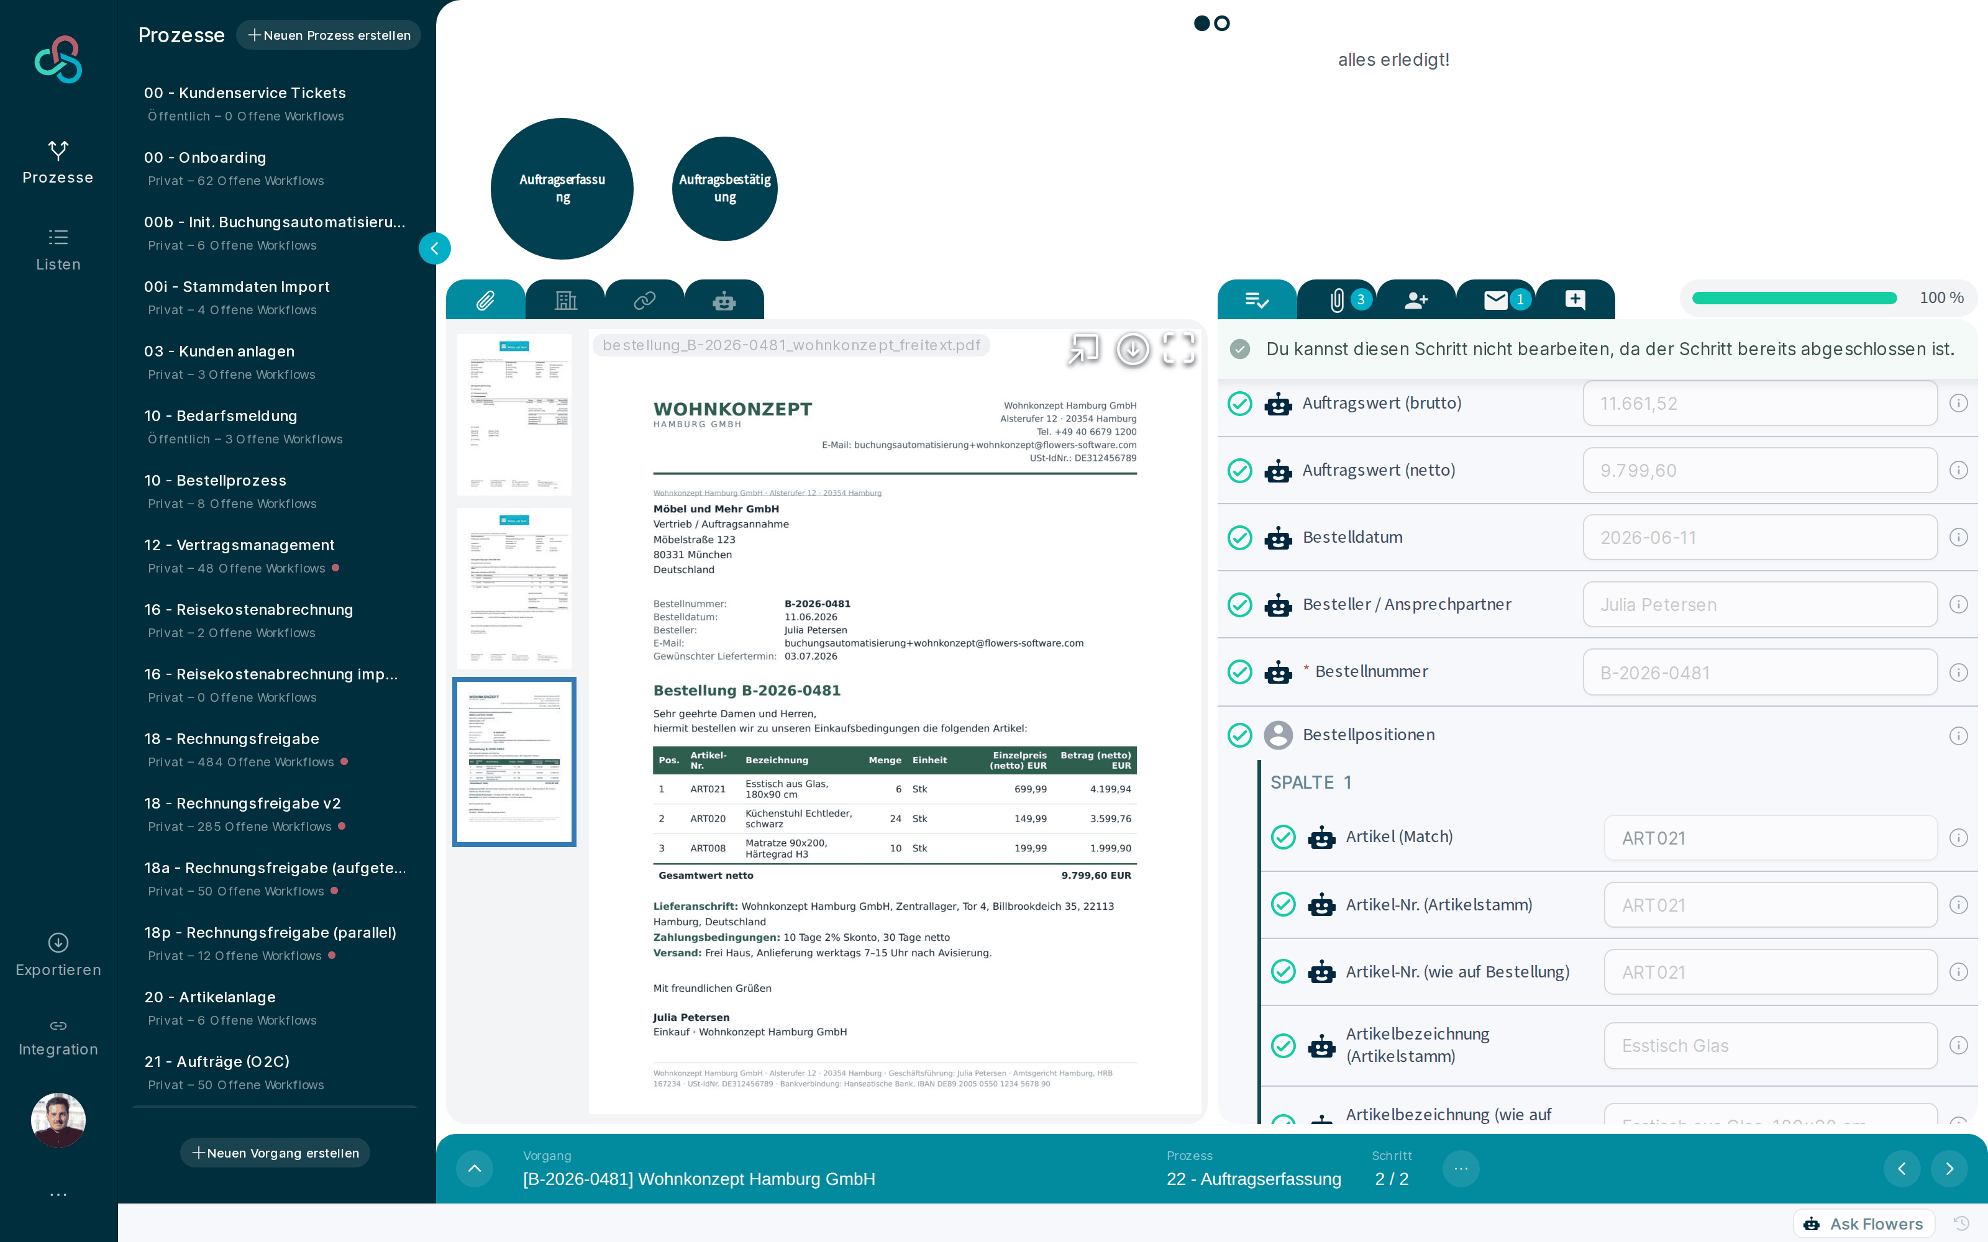1988x1242 pixels.
Task: Open the user profile avatar
Action: point(58,1120)
